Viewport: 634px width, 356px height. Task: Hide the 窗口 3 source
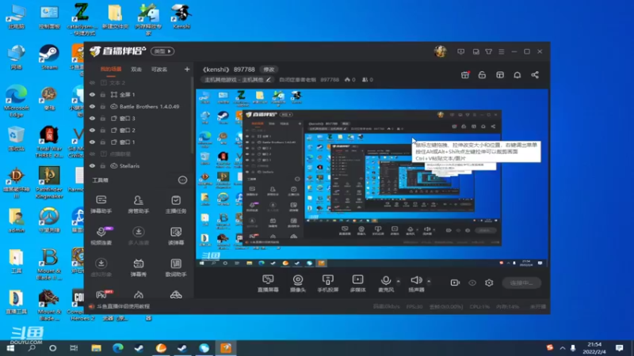coord(92,118)
